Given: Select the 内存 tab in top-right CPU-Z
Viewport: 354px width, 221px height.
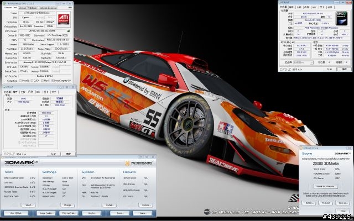Looking at the screenshot, I should (306, 7).
